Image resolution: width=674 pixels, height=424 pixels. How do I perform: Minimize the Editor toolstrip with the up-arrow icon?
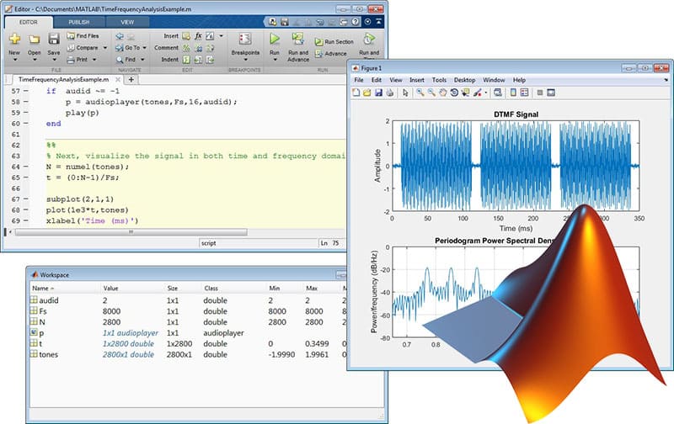point(378,22)
